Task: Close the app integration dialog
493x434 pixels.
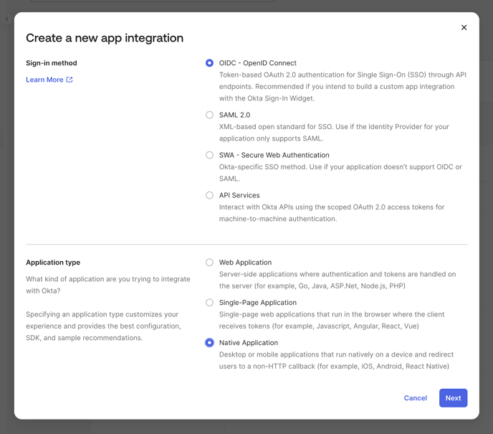Action: (x=464, y=28)
